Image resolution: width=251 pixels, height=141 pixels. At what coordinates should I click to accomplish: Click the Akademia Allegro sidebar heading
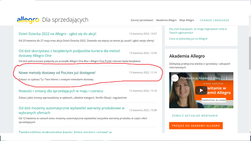coord(187,56)
